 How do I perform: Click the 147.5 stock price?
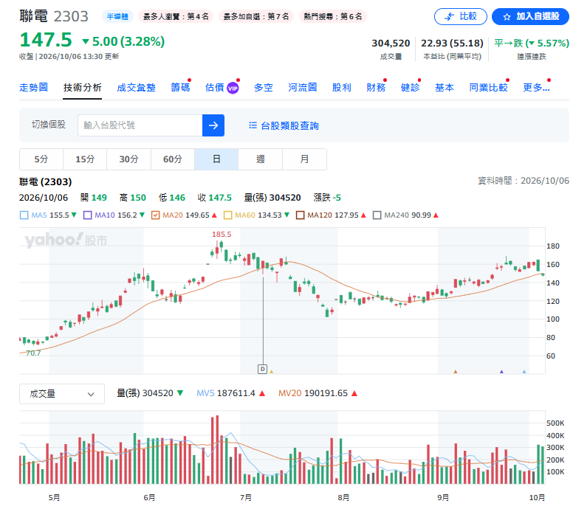pyautogui.click(x=46, y=40)
